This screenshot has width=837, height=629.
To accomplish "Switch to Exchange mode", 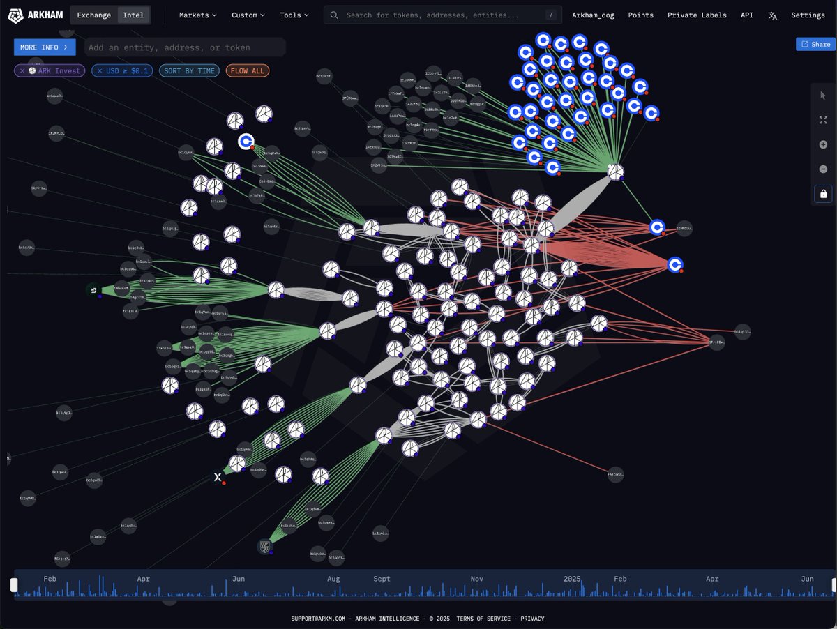I will click(x=93, y=15).
